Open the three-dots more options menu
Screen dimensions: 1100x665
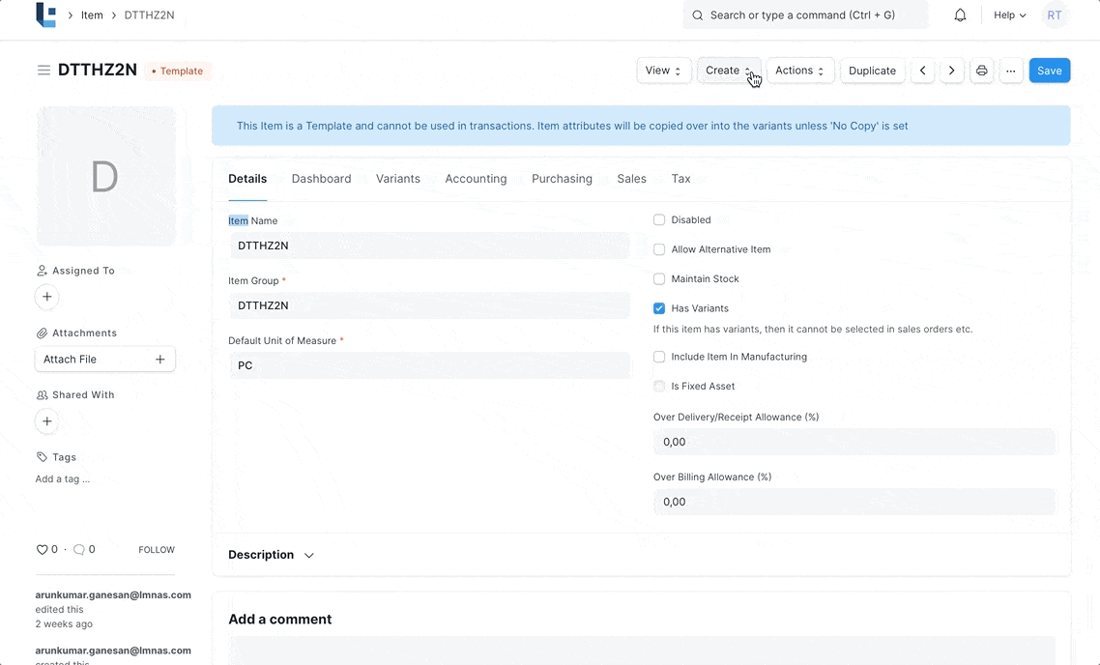pyautogui.click(x=1011, y=71)
